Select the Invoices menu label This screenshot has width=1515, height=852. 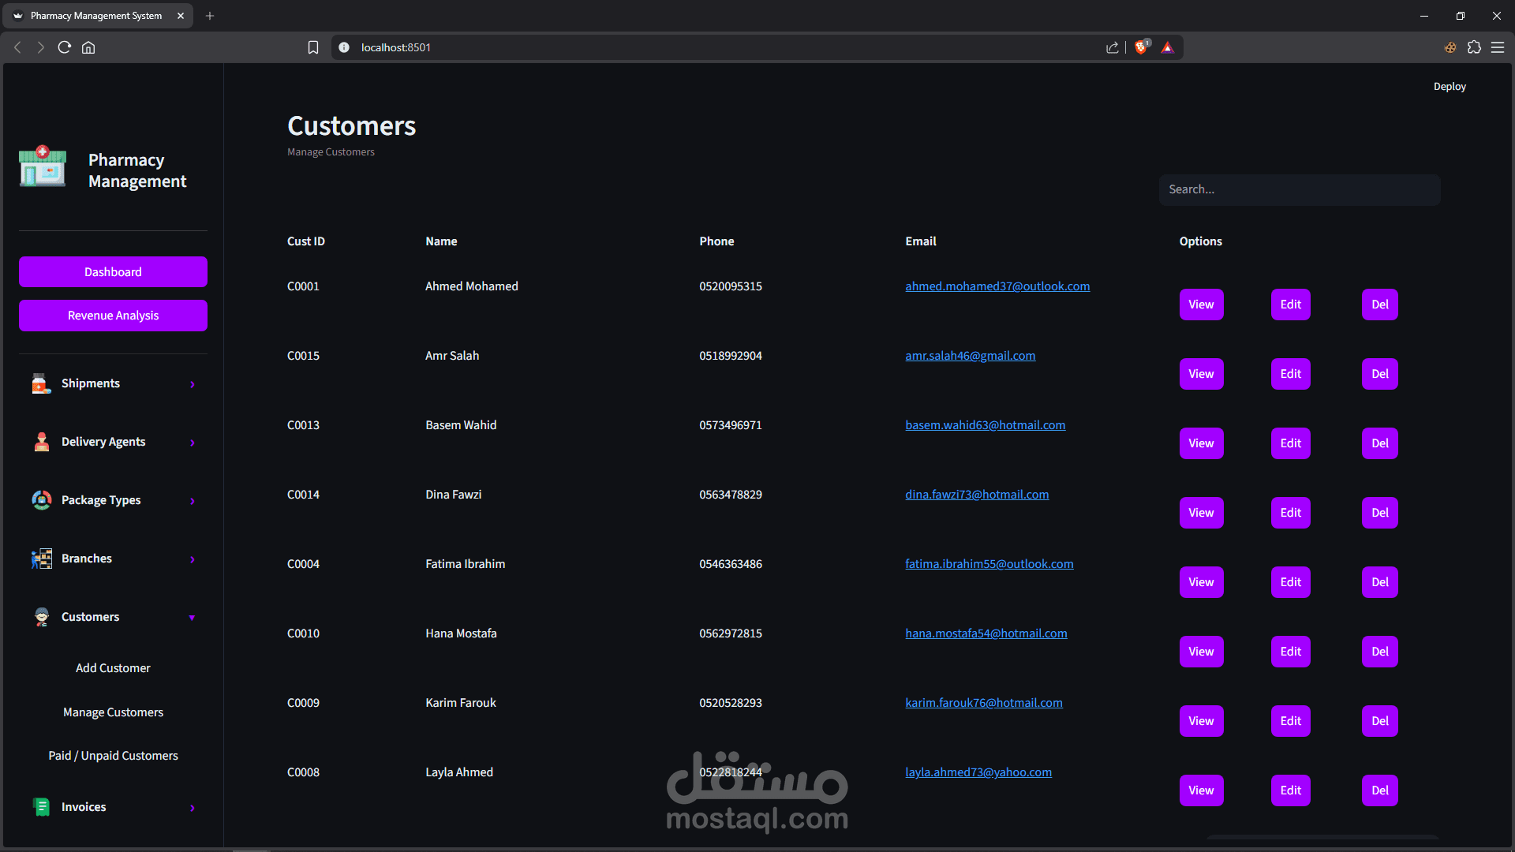84,807
